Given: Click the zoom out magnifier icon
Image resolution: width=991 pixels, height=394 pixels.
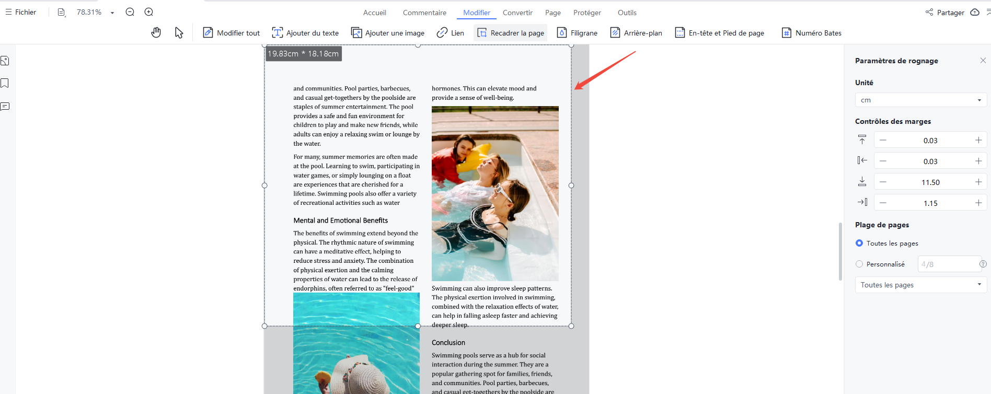Looking at the screenshot, I should pos(130,12).
